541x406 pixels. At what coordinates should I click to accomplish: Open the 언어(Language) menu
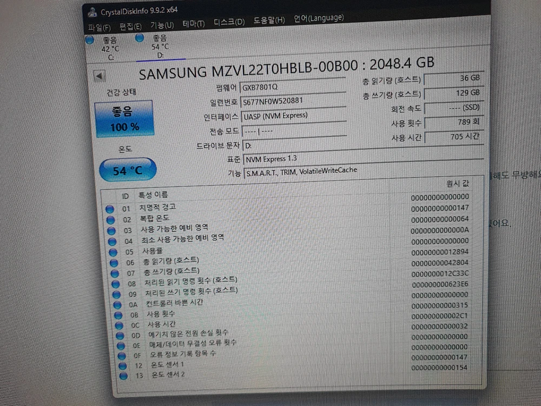(319, 18)
